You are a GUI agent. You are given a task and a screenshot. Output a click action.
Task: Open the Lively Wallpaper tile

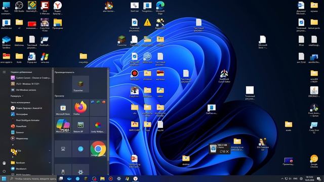98,125
